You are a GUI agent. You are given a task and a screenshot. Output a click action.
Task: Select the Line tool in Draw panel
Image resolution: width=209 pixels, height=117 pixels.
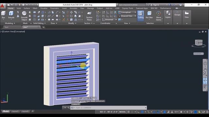(53, 16)
